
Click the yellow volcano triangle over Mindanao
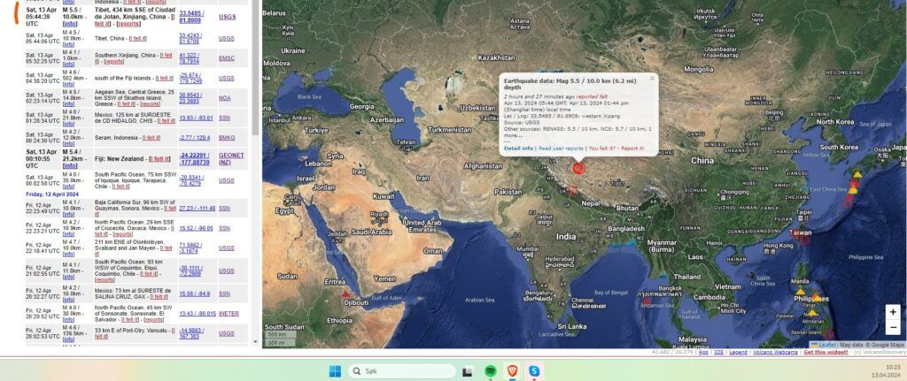(x=813, y=312)
